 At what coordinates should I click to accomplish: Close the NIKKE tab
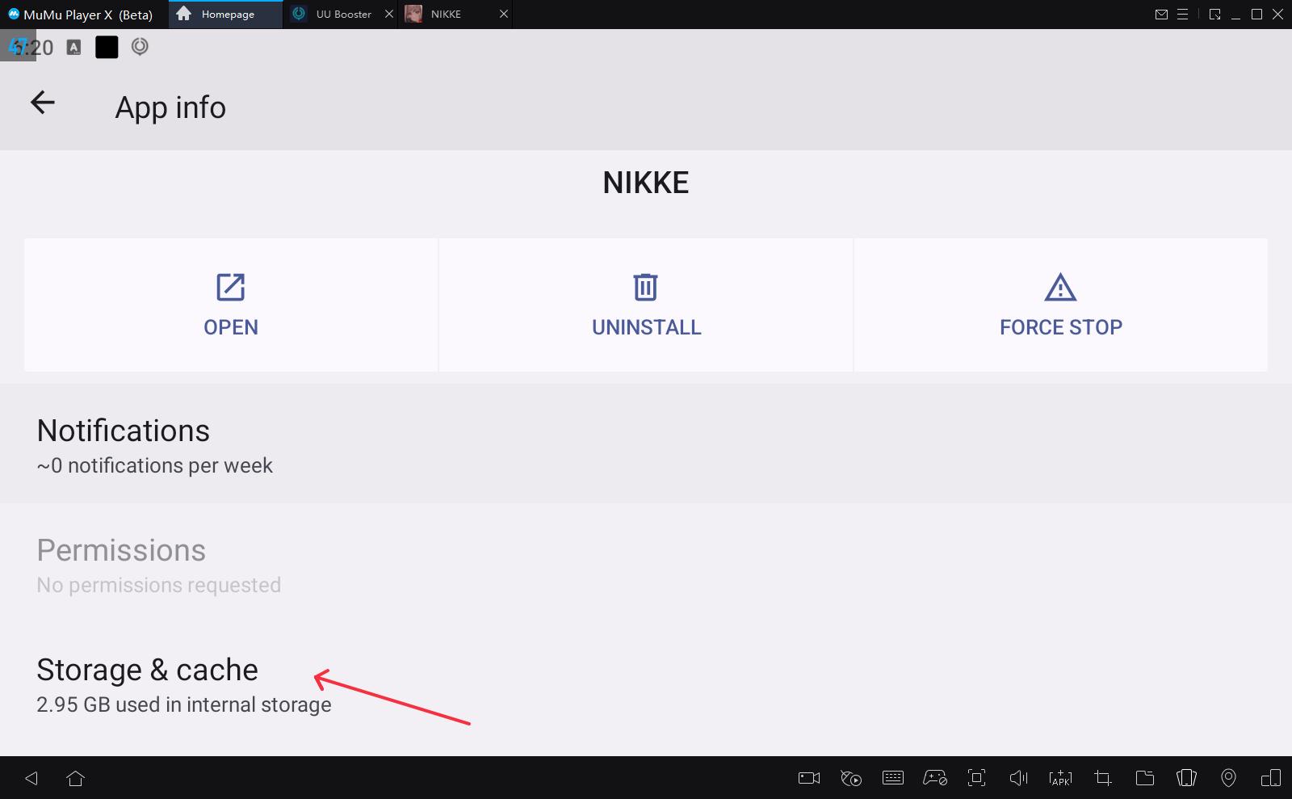[x=504, y=15]
